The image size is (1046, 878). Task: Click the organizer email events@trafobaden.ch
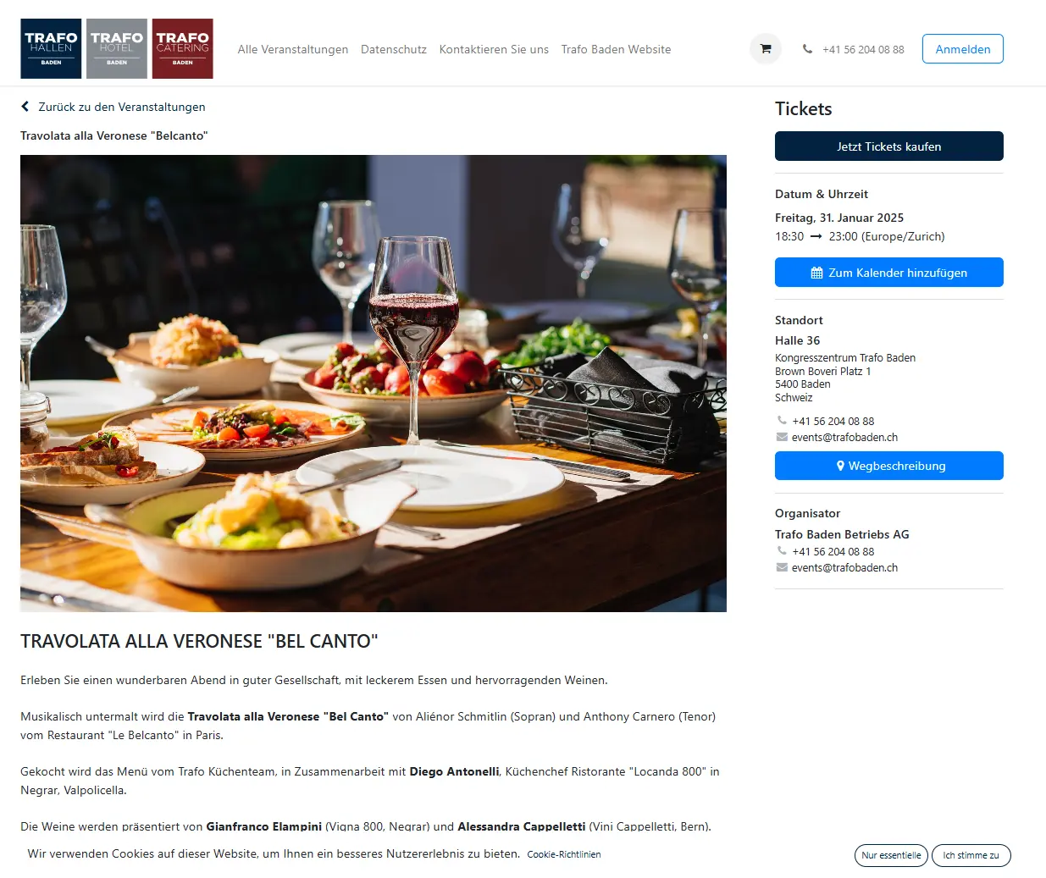(844, 567)
